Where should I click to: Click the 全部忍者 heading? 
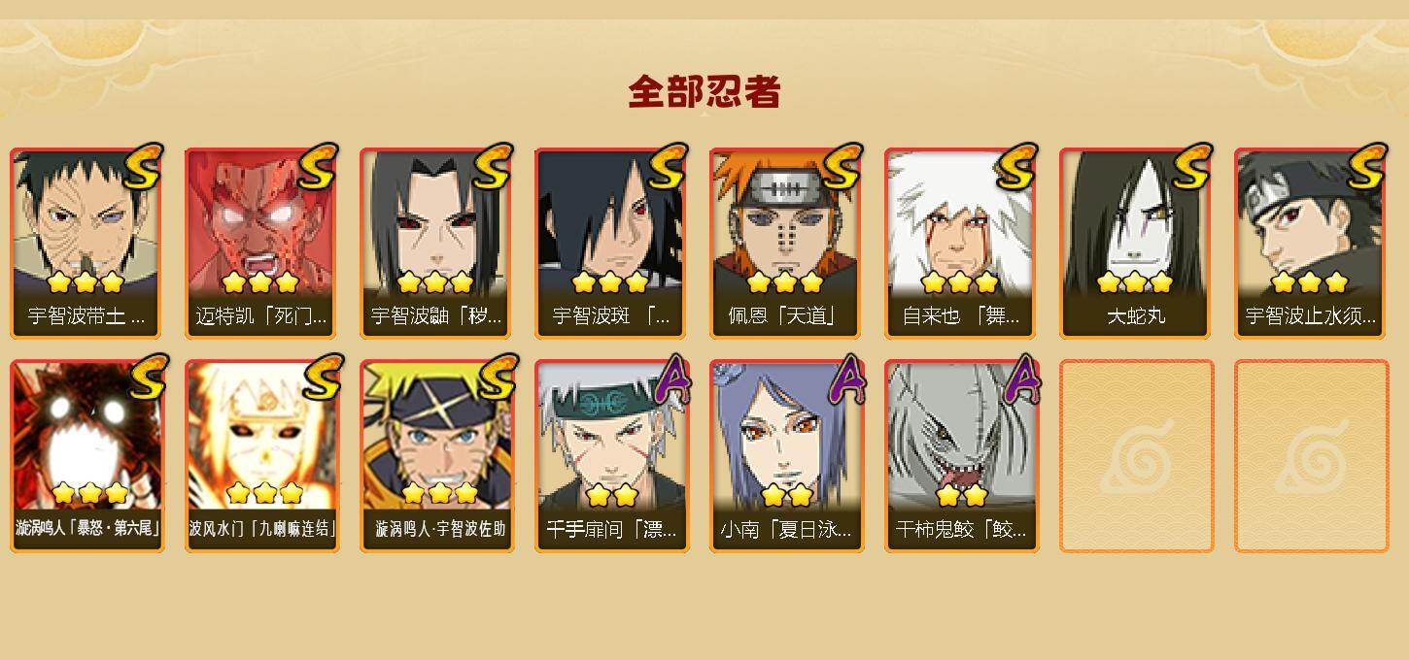tap(704, 92)
